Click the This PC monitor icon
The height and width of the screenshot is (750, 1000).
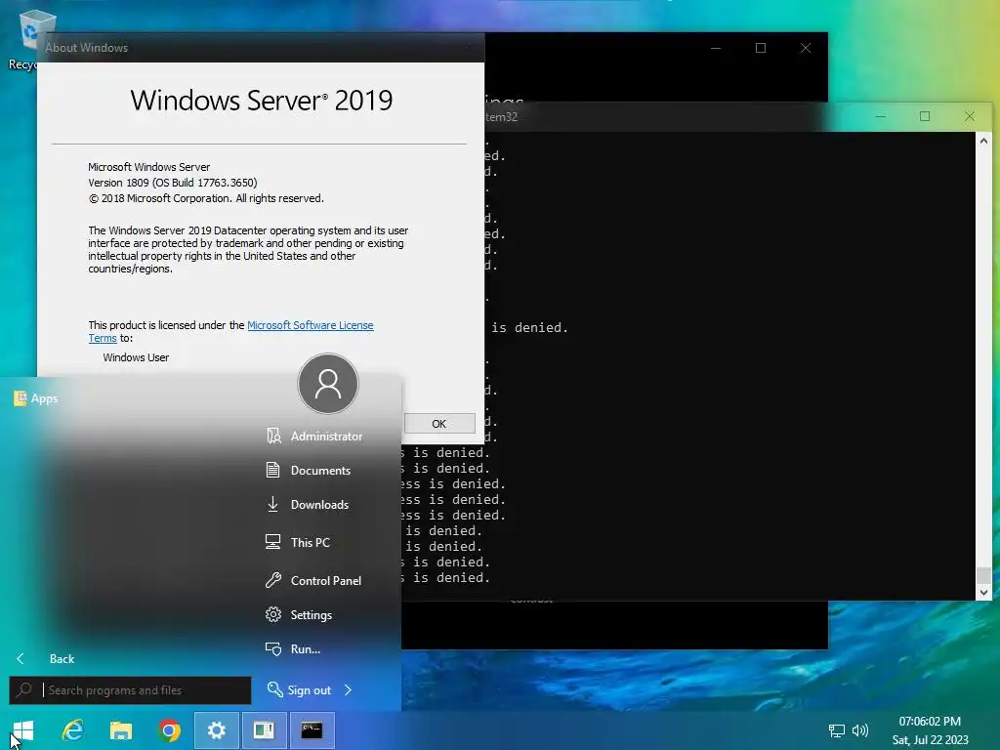[x=273, y=542]
